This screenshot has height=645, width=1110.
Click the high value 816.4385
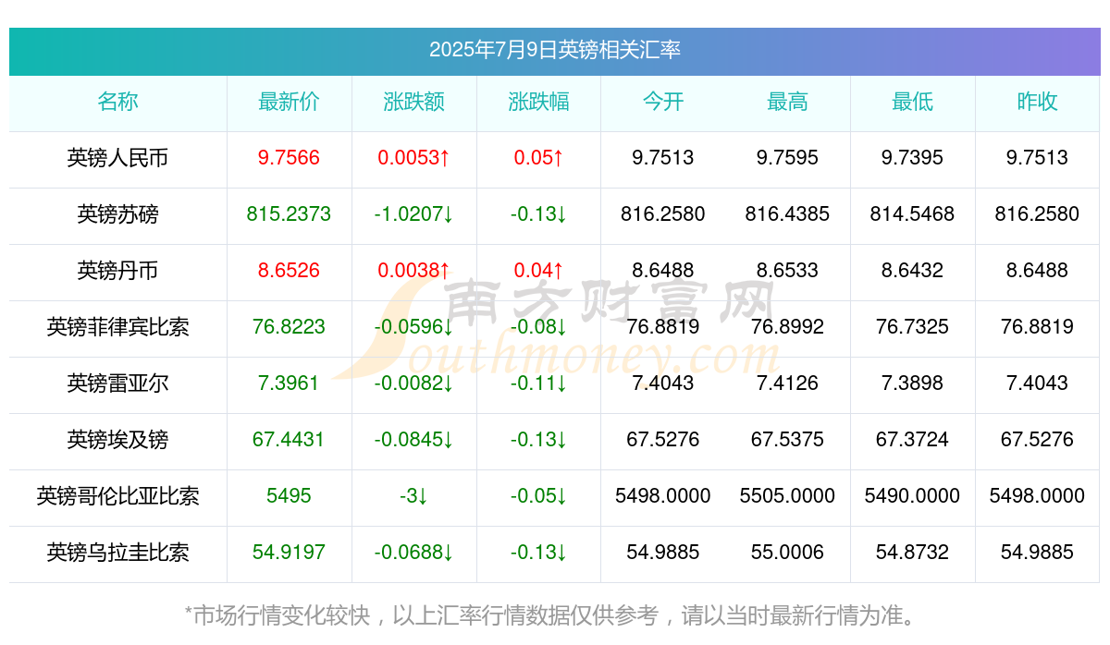coord(787,214)
